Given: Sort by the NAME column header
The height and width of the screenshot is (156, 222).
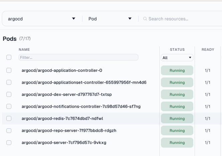Looking at the screenshot, I should coord(24,49).
